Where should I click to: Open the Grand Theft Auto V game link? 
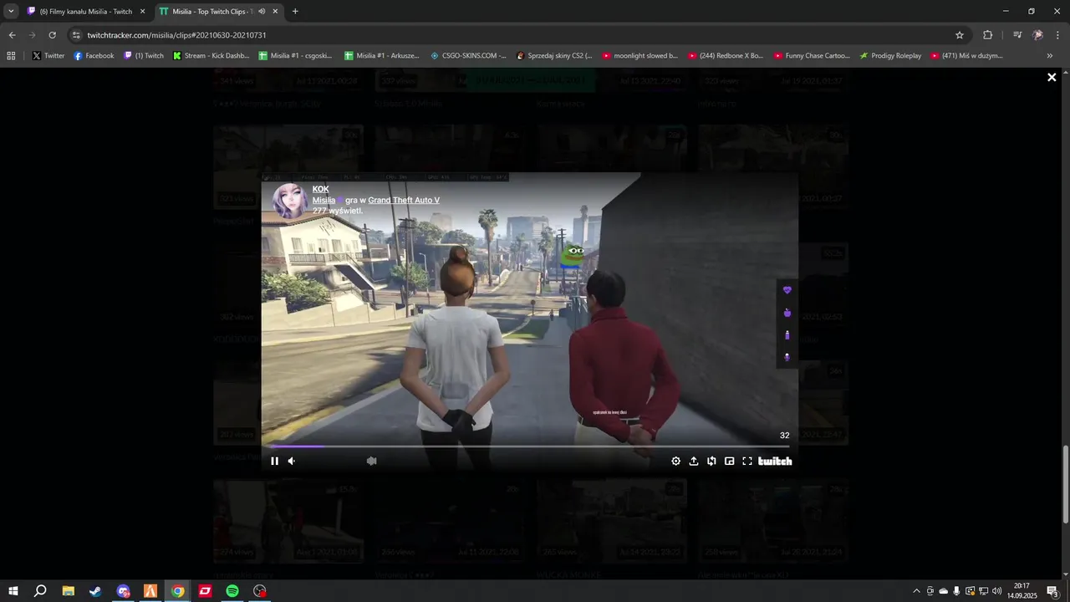point(404,200)
